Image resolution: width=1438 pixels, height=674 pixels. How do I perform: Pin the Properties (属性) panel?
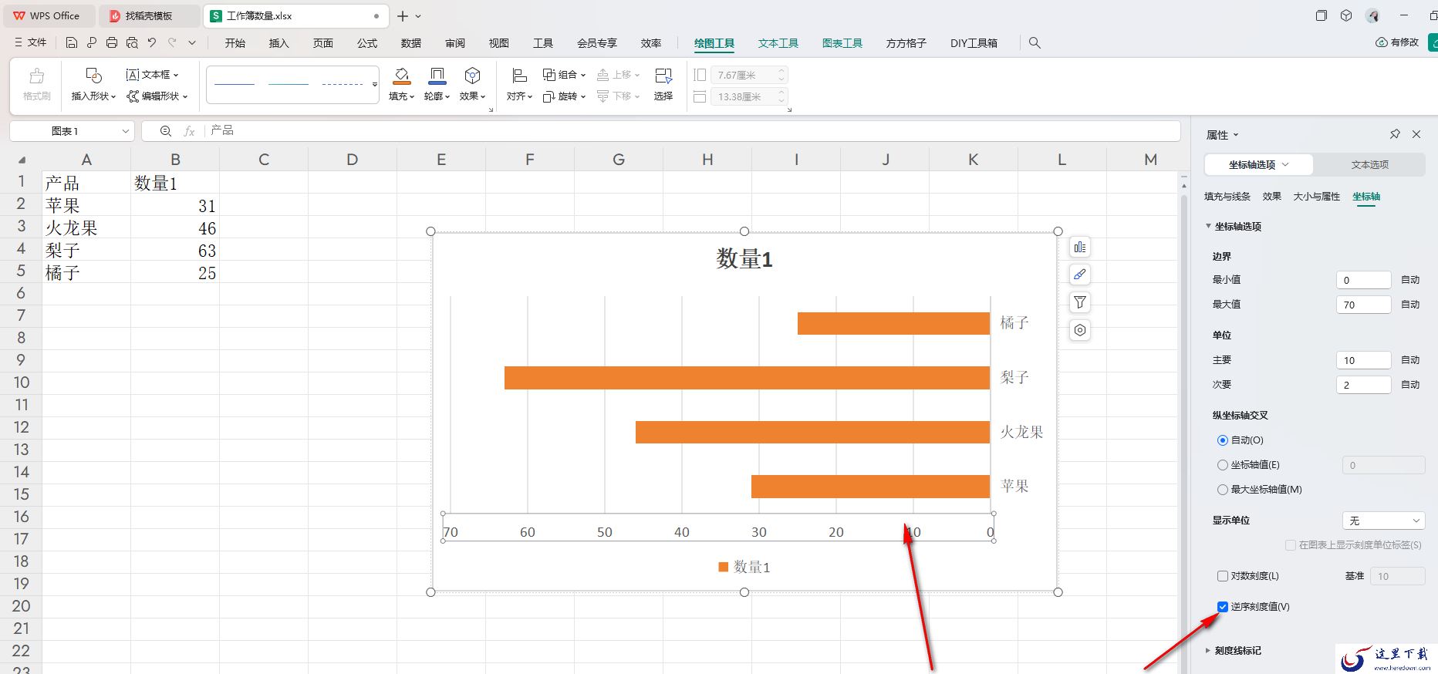pos(1395,134)
